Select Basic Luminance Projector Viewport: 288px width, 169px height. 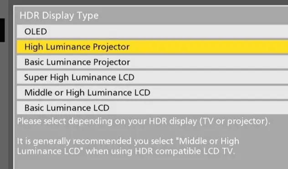point(153,62)
